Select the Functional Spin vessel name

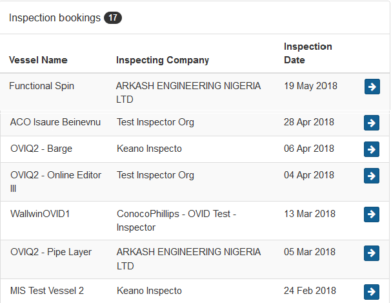(42, 86)
